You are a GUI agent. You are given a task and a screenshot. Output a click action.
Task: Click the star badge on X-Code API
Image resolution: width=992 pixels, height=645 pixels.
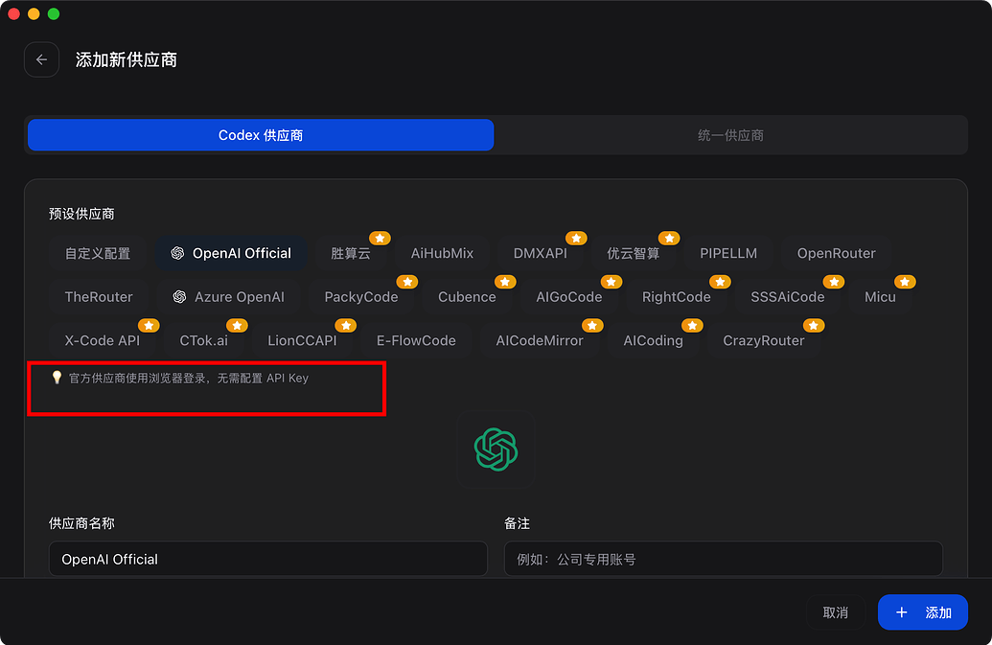point(149,325)
